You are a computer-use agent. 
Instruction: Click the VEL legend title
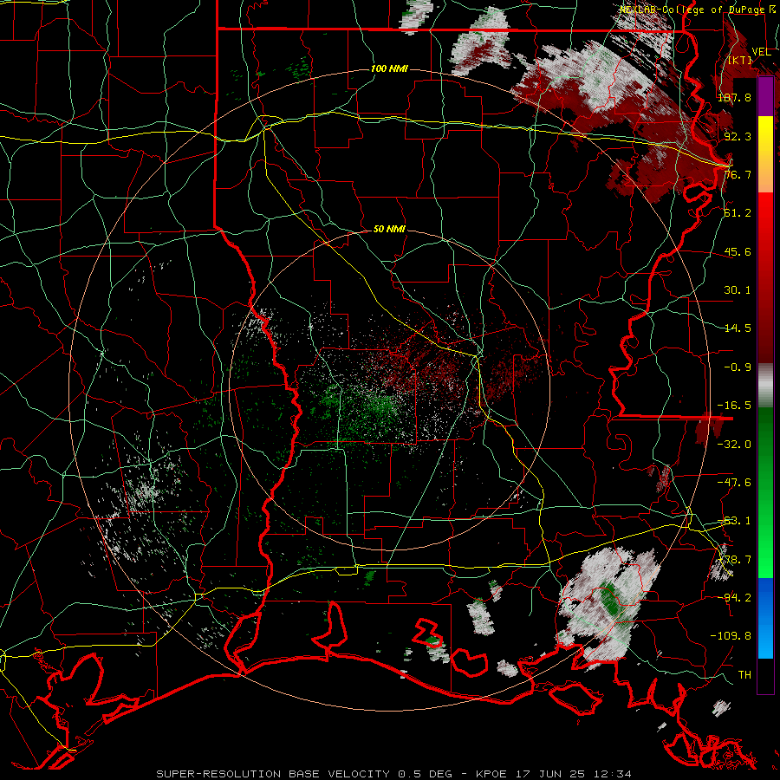click(x=761, y=52)
